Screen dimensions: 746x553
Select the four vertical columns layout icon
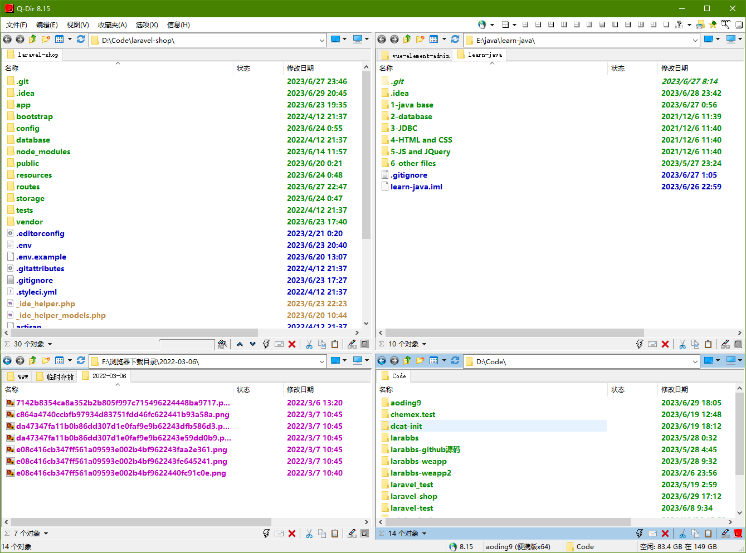coord(589,25)
